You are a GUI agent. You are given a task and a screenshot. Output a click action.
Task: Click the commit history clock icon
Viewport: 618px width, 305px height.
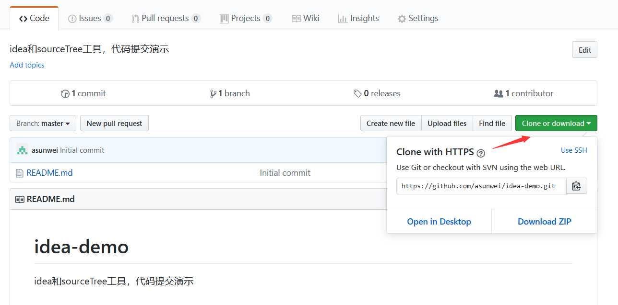point(65,94)
